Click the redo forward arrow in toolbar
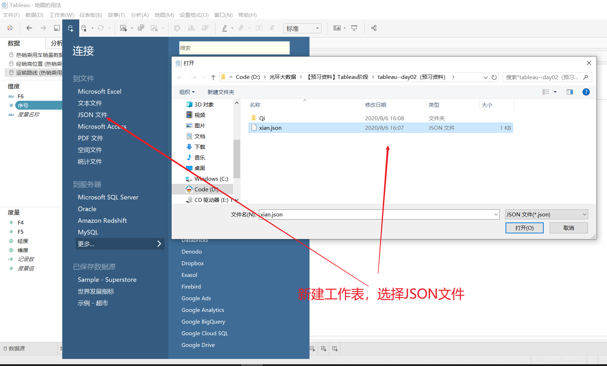 coord(43,28)
